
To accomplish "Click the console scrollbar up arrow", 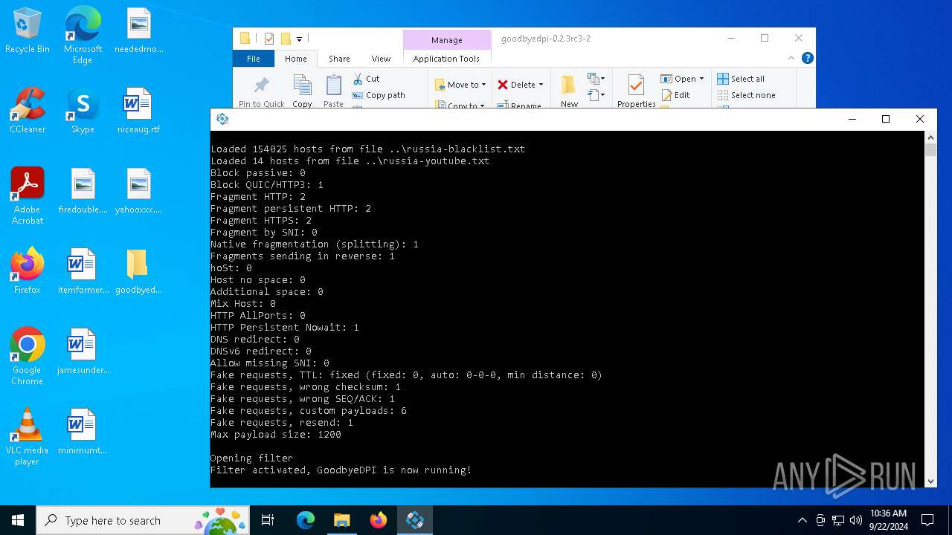I will pyautogui.click(x=930, y=137).
